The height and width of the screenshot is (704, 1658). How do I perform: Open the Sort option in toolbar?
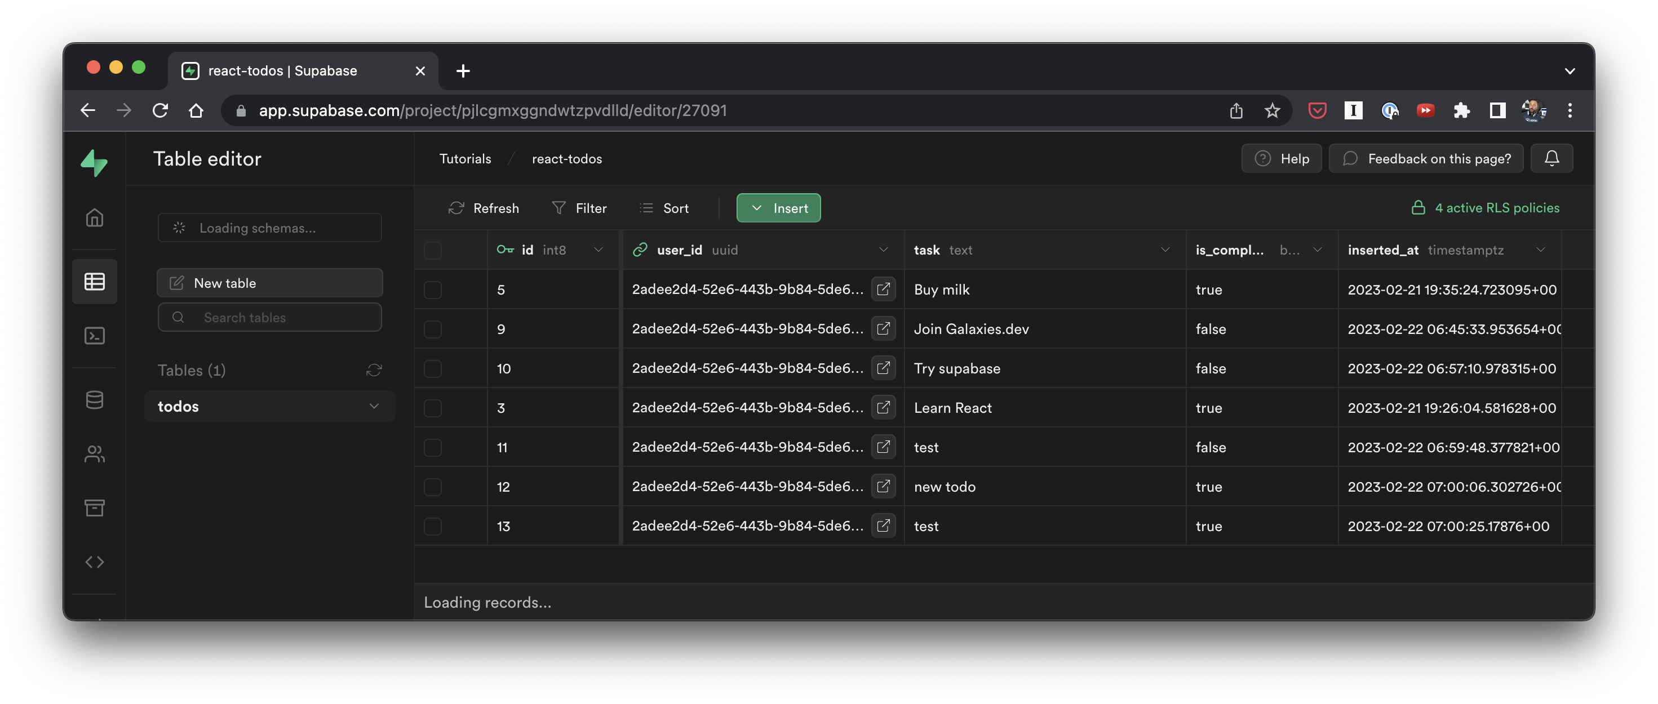(663, 208)
